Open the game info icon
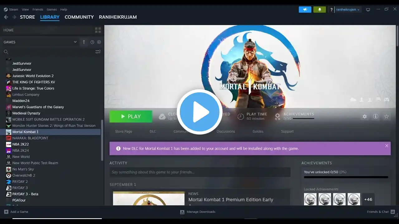Image resolution: width=399 pixels, height=224 pixels. [376, 116]
